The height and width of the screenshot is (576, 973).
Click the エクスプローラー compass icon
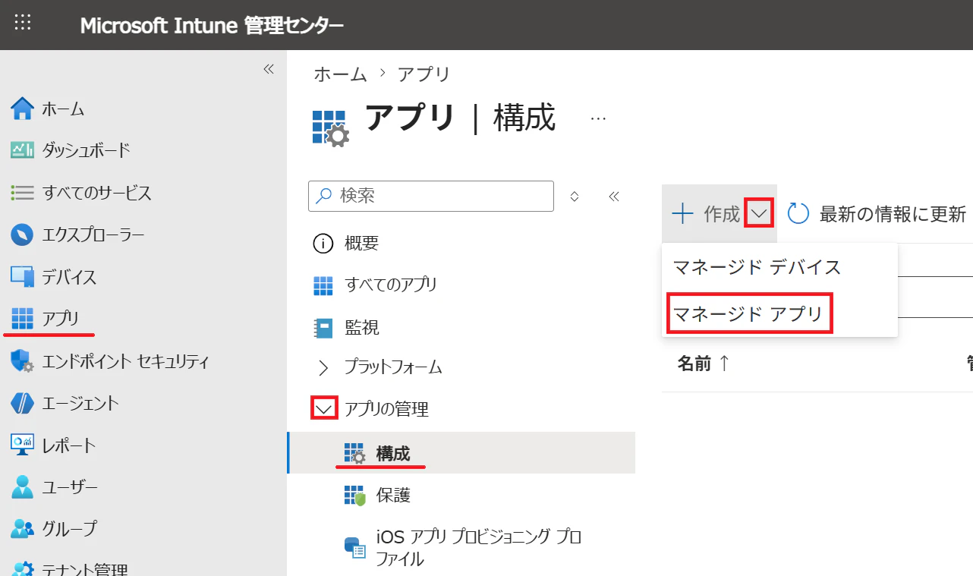point(23,234)
